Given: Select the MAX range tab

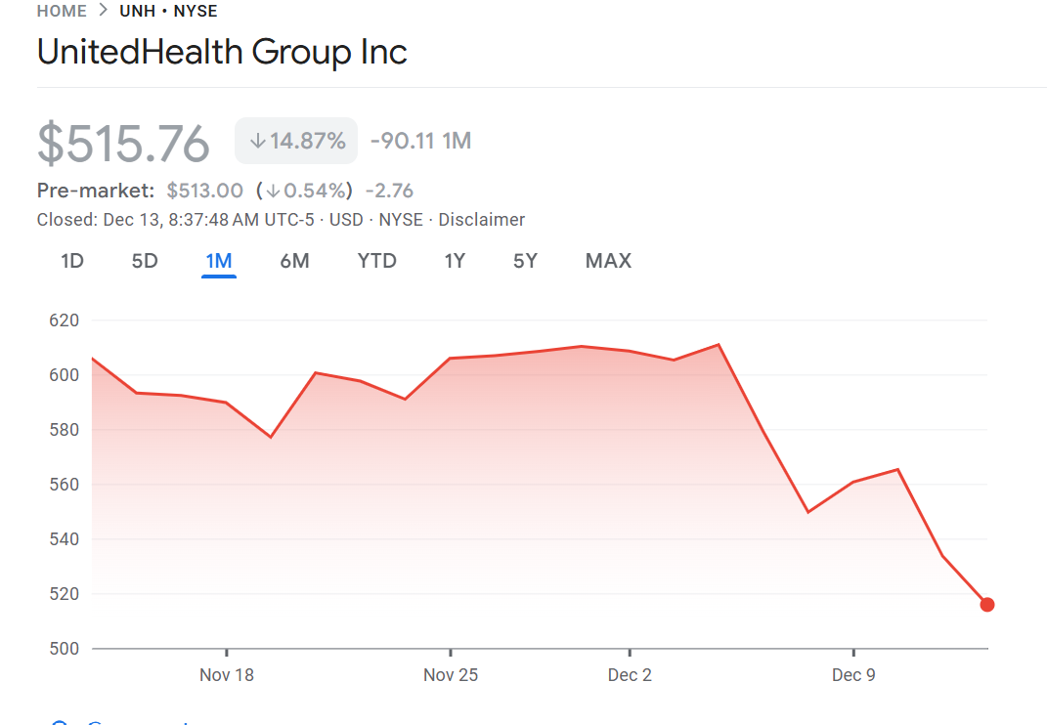Looking at the screenshot, I should pyautogui.click(x=608, y=261).
